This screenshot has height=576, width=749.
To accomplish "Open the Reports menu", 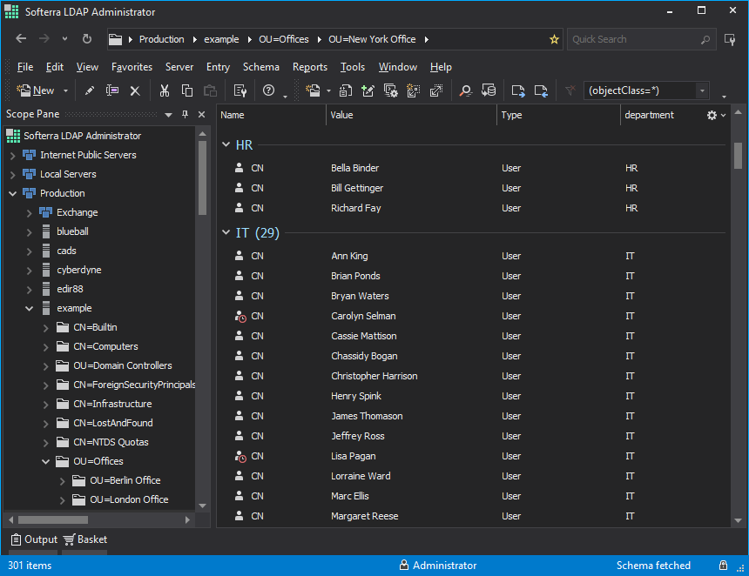I will [x=310, y=67].
